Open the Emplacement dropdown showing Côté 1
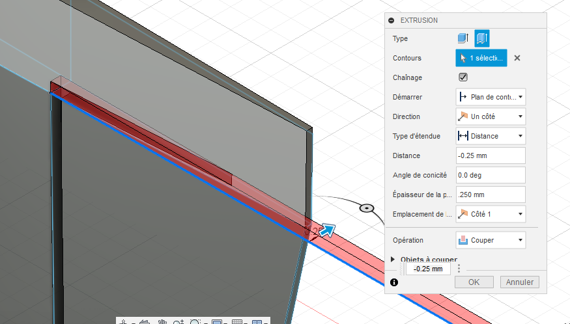The width and height of the screenshot is (570, 324). (x=491, y=214)
